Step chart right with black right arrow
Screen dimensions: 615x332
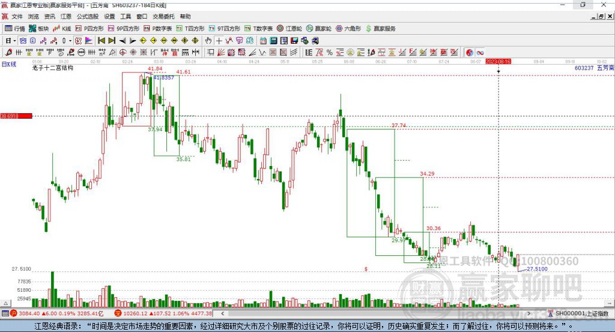point(133,41)
